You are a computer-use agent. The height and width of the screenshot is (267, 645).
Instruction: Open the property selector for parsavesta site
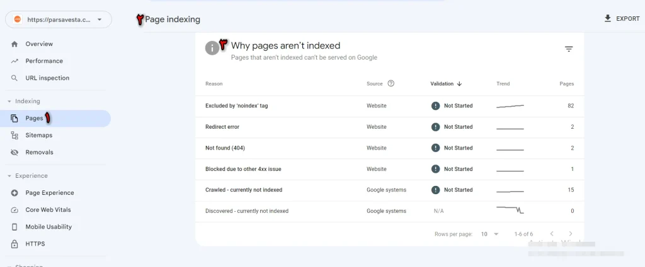(x=59, y=19)
